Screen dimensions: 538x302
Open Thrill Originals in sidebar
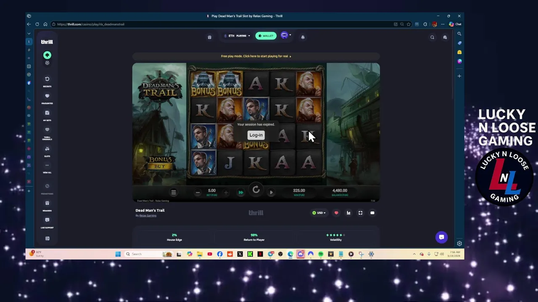[47, 133]
